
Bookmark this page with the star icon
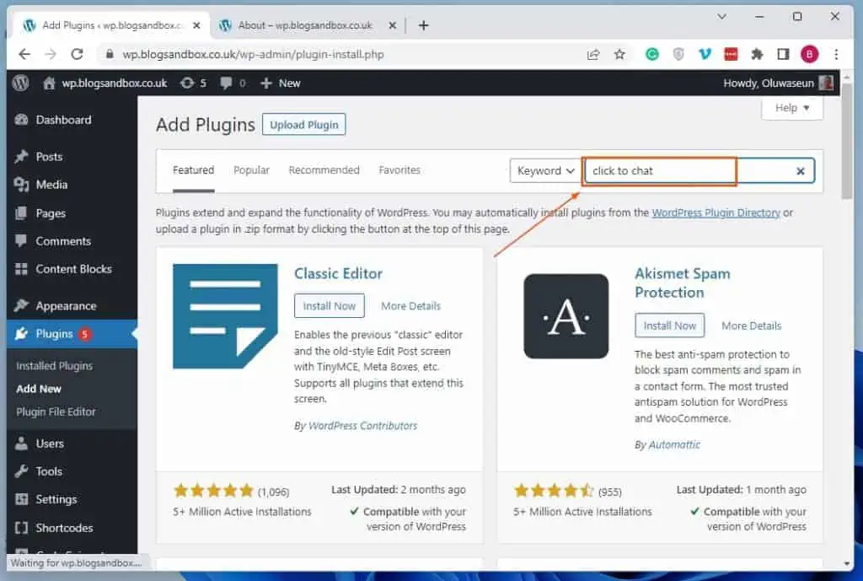tap(619, 54)
